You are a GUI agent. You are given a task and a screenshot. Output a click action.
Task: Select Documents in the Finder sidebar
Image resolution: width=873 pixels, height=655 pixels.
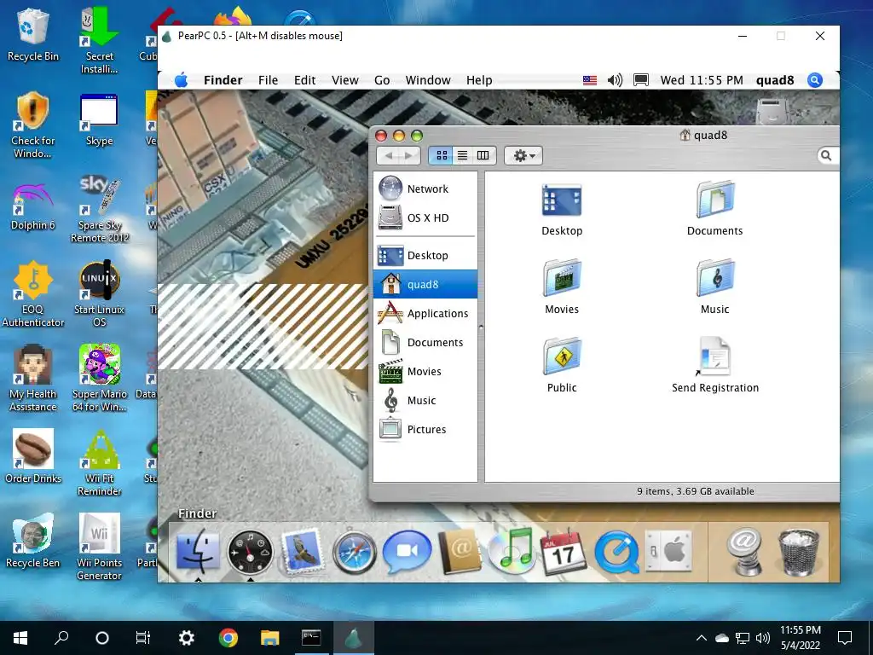point(425,343)
